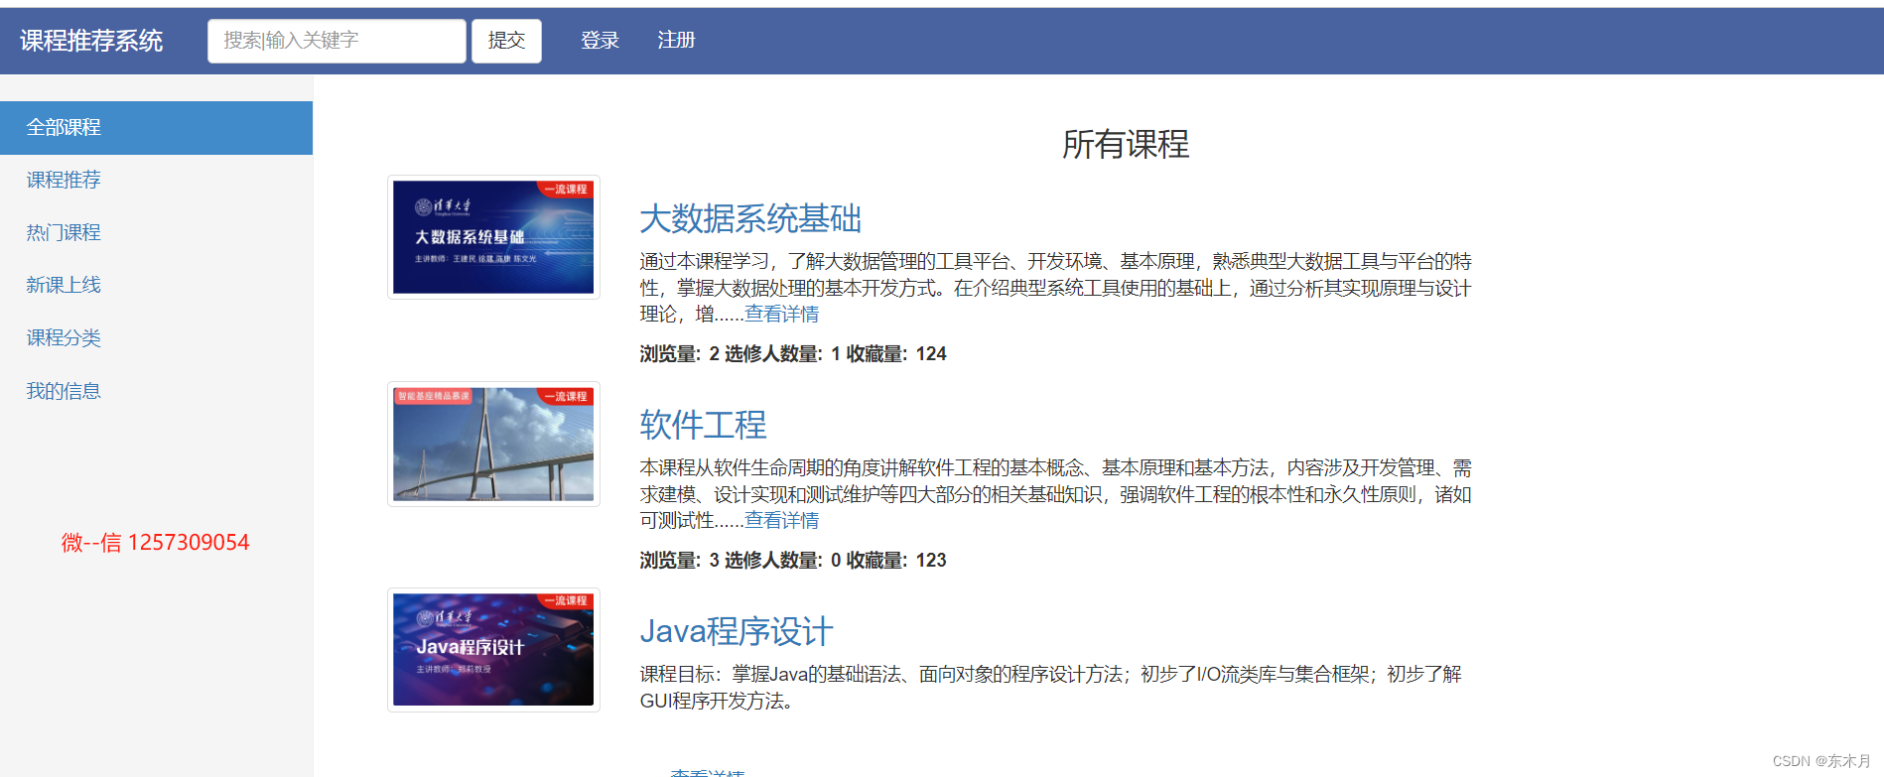This screenshot has width=1884, height=777.
Task: Select 全部课程 in the sidebar
Action: pos(156,127)
